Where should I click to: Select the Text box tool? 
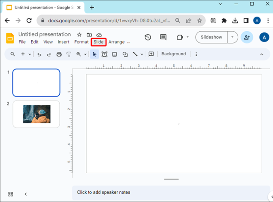tap(104, 54)
